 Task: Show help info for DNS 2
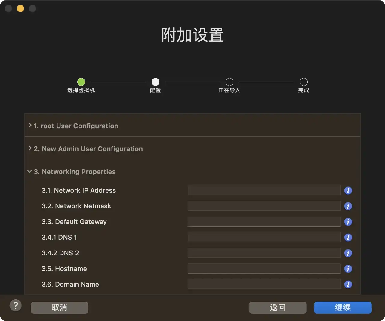pos(348,253)
